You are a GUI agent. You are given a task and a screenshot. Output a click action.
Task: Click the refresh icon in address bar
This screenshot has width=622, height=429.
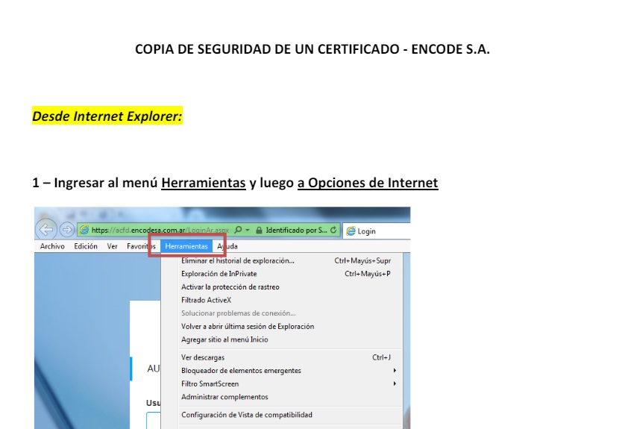[333, 230]
